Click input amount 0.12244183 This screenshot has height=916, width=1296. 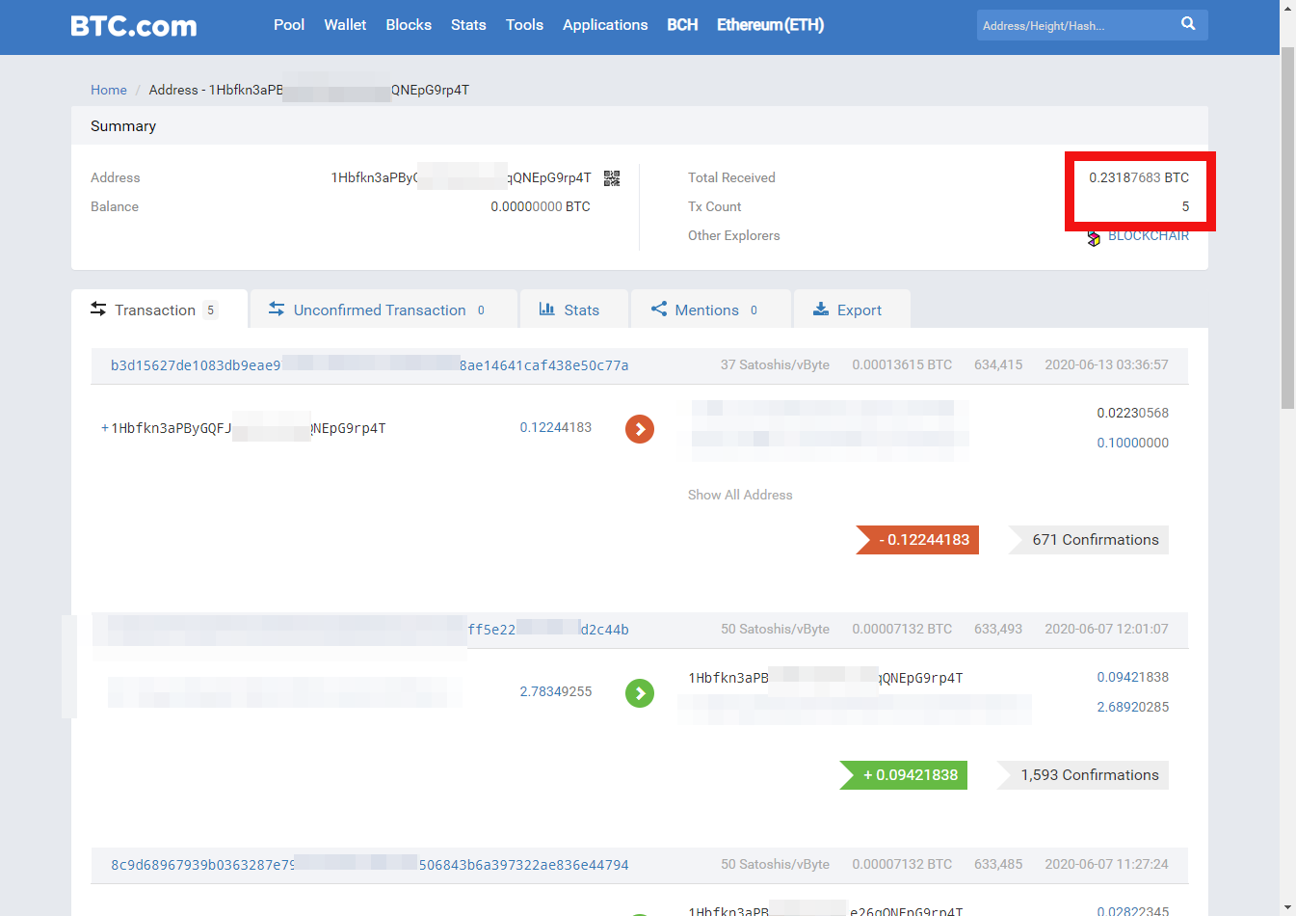click(556, 427)
